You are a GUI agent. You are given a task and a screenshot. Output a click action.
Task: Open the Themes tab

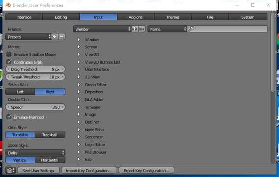(173, 17)
